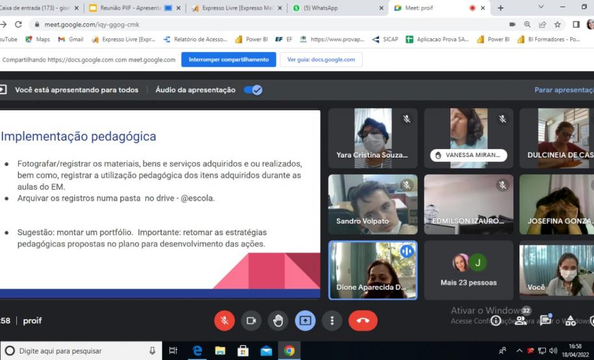The image size is (594, 360).
Task: Show the participants people panel
Action: point(521,320)
